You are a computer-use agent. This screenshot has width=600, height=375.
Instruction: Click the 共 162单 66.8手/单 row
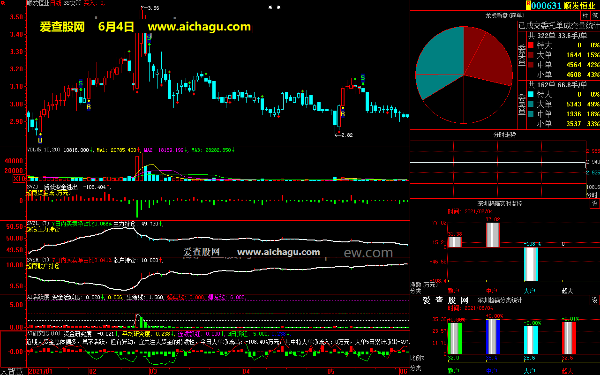[559, 85]
